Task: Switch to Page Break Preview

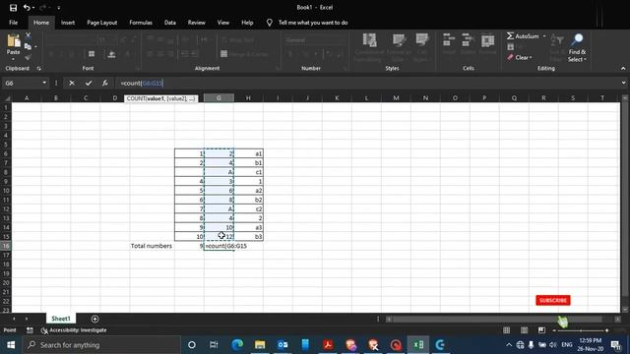Action: [541, 330]
